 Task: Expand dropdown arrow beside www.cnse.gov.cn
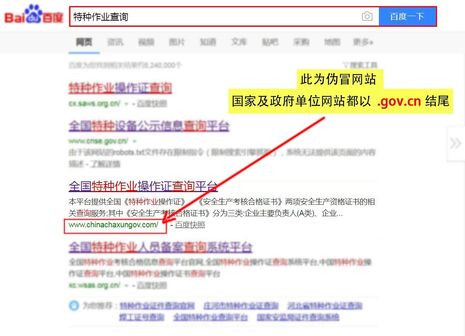coord(134,141)
